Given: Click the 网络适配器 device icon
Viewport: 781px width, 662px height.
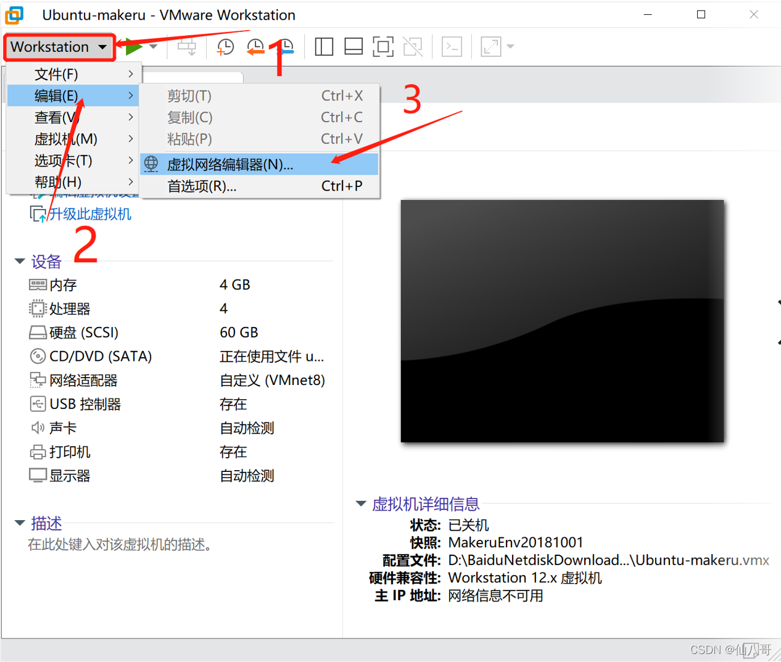Looking at the screenshot, I should [38, 379].
